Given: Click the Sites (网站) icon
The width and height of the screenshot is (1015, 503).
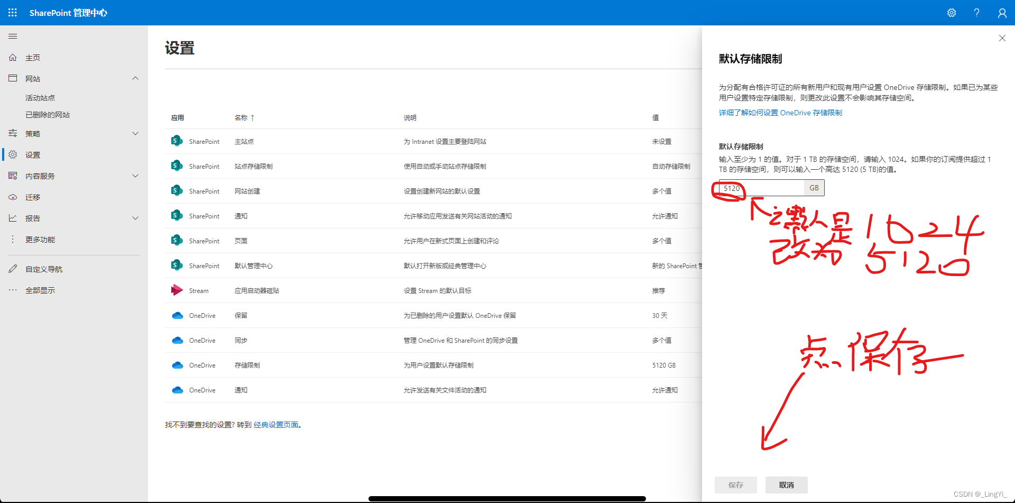Looking at the screenshot, I should point(13,78).
